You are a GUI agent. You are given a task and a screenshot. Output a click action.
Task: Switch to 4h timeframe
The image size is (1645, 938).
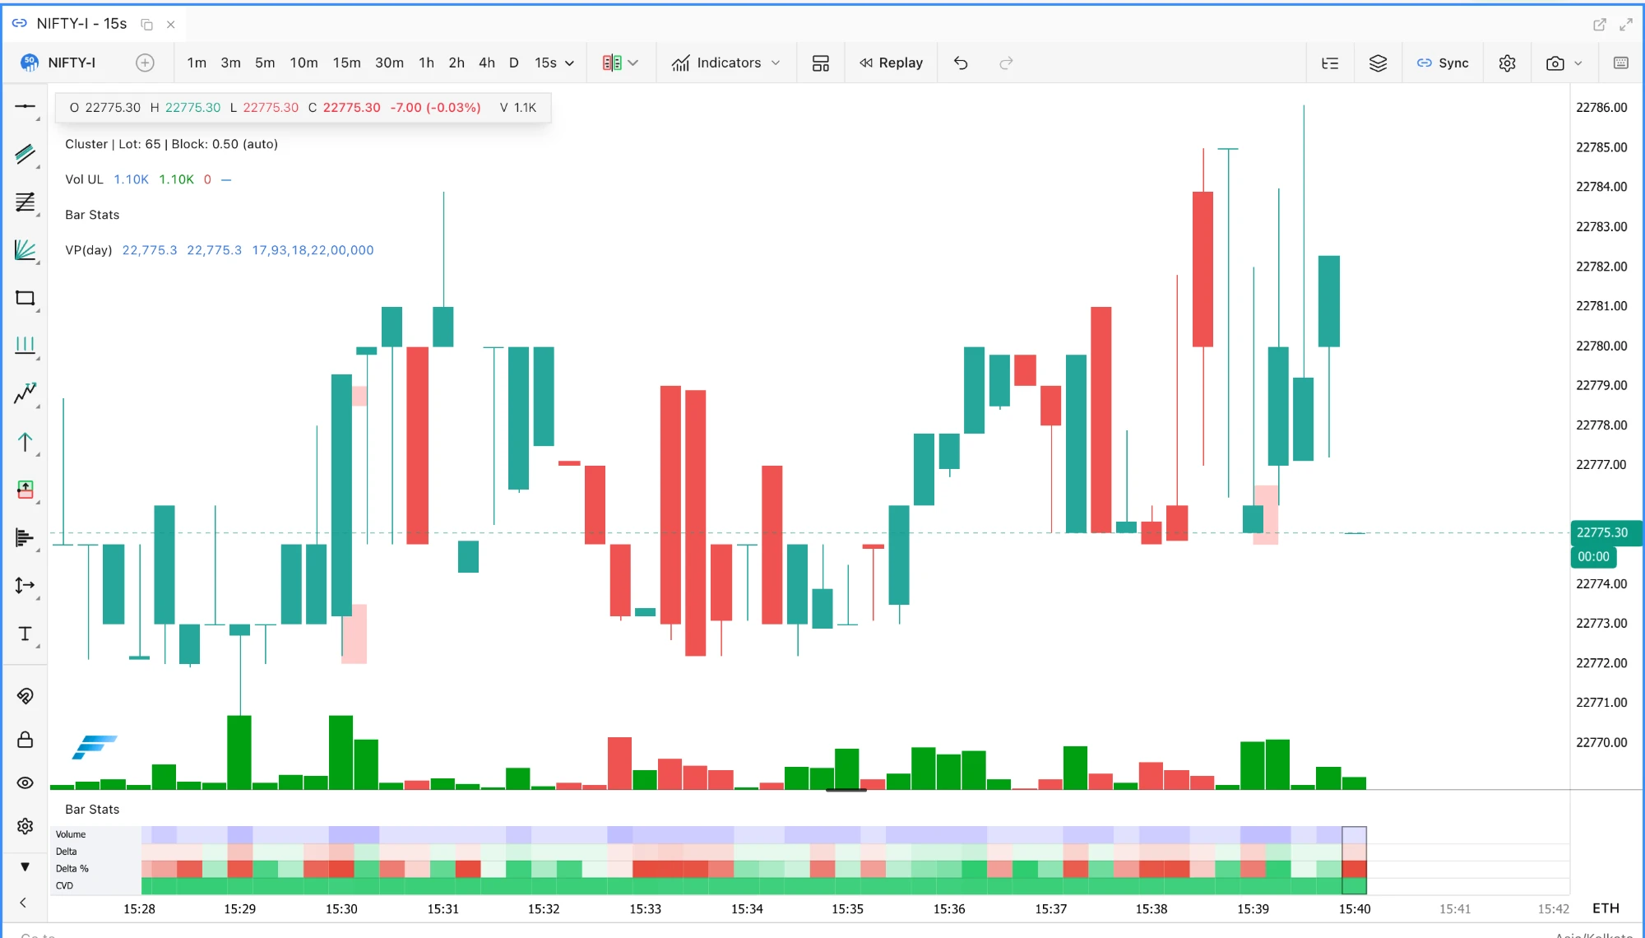pos(487,63)
